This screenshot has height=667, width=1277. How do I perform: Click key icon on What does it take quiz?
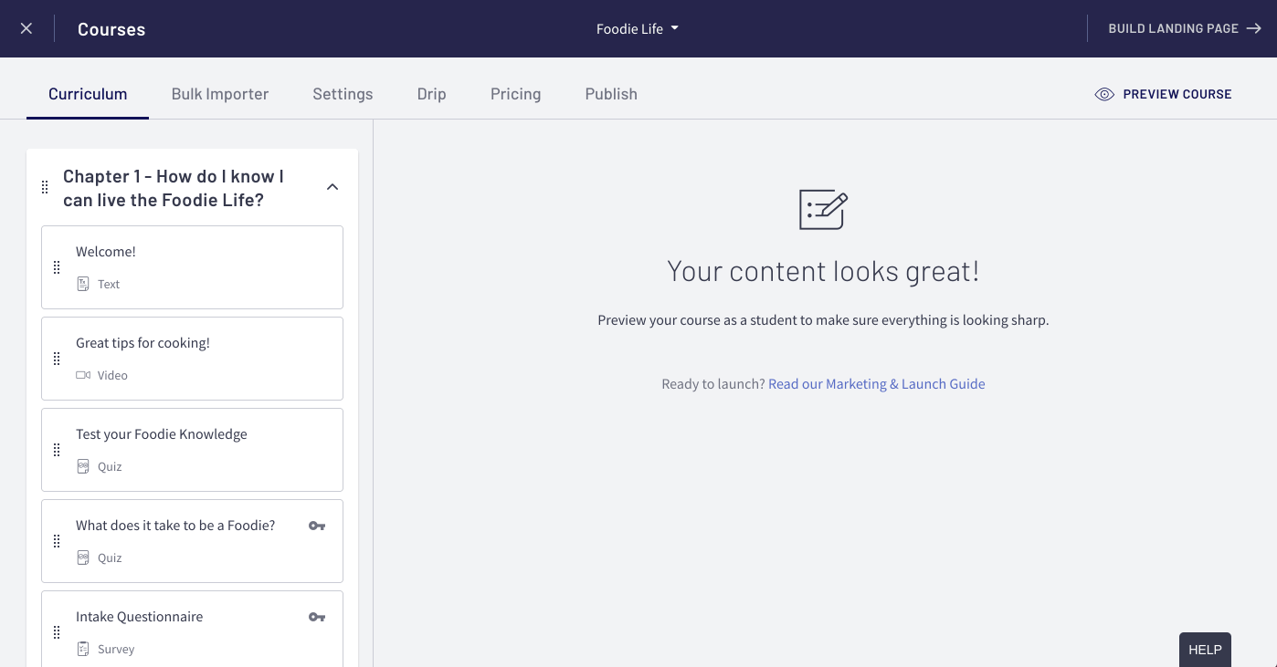pyautogui.click(x=317, y=526)
